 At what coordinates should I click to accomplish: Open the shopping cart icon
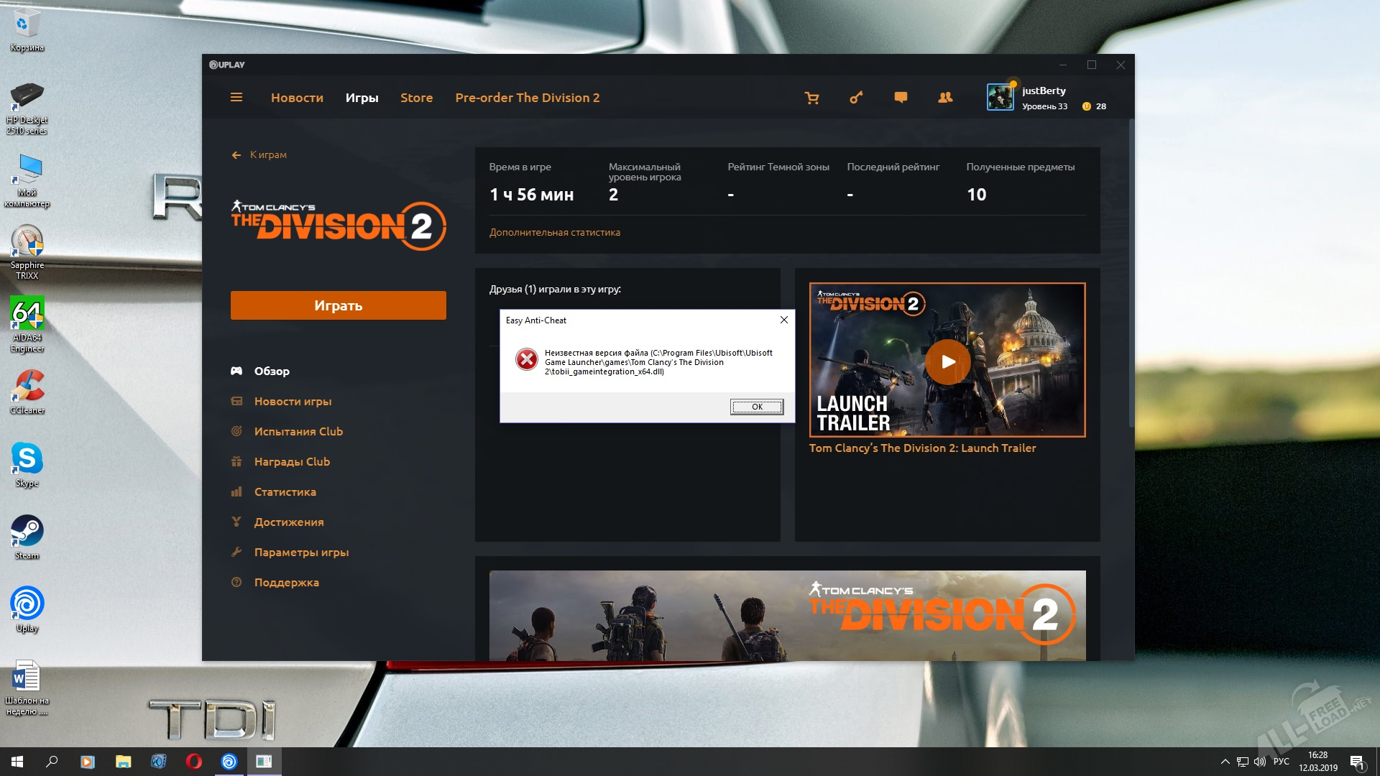tap(812, 98)
